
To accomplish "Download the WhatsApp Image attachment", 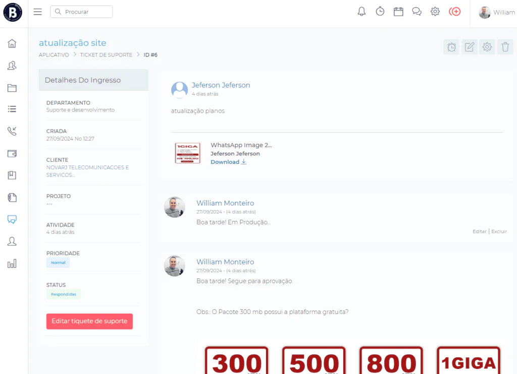I will pyautogui.click(x=229, y=162).
